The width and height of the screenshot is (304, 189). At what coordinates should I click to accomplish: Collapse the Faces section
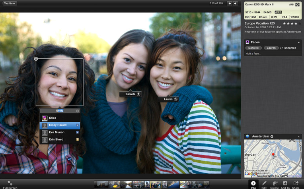299,42
